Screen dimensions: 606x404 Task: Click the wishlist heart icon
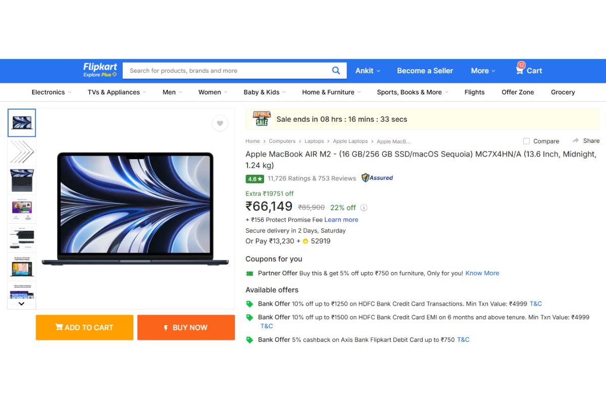[x=220, y=123]
